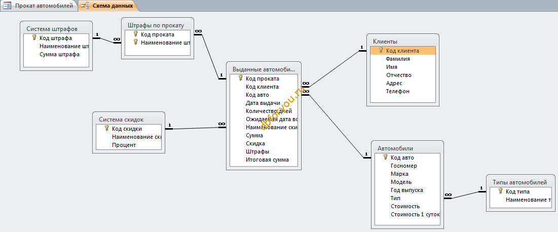Select Фамилия field
The width and height of the screenshot is (558, 232).
403,59
